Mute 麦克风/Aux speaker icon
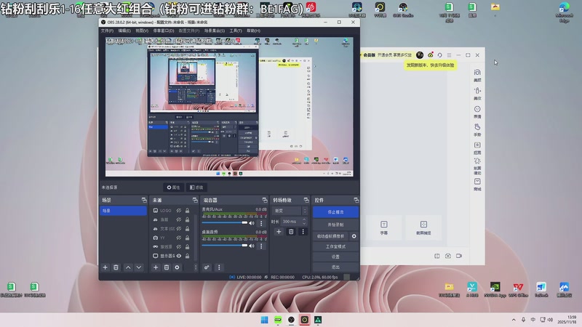This screenshot has width=582, height=327. pyautogui.click(x=252, y=223)
